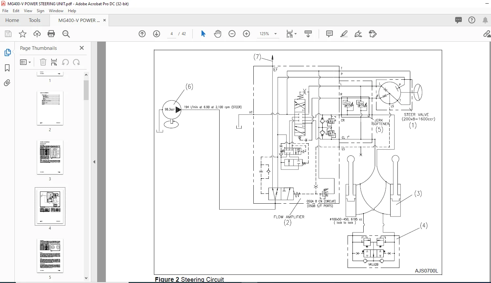
Task: Click the rotate counterclockwise icon
Action: click(65, 62)
